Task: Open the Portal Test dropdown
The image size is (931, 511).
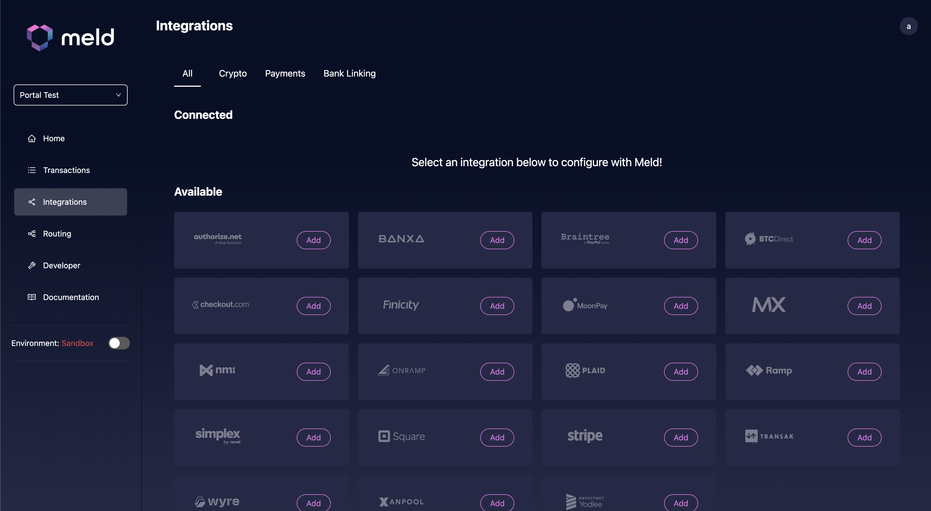Action: (70, 95)
